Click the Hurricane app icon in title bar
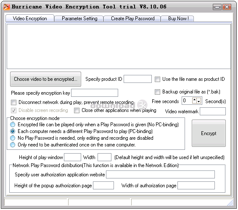 (7, 7)
